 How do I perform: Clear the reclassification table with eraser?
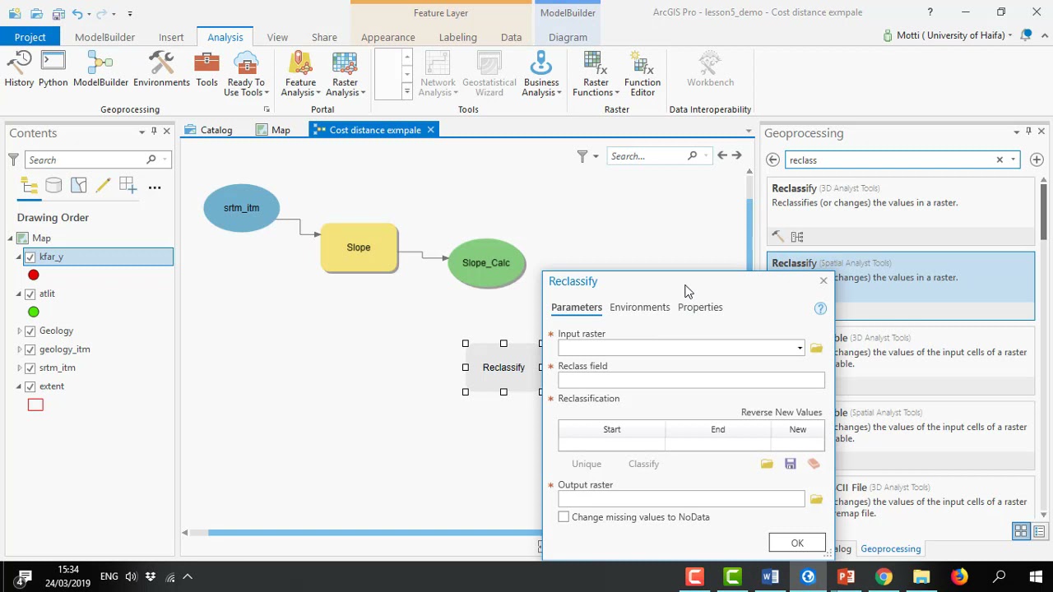[x=814, y=465]
